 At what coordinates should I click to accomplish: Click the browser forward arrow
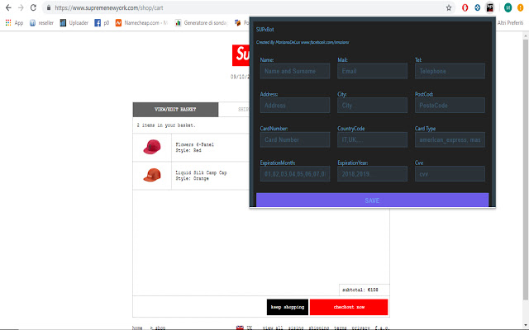(x=21, y=7)
